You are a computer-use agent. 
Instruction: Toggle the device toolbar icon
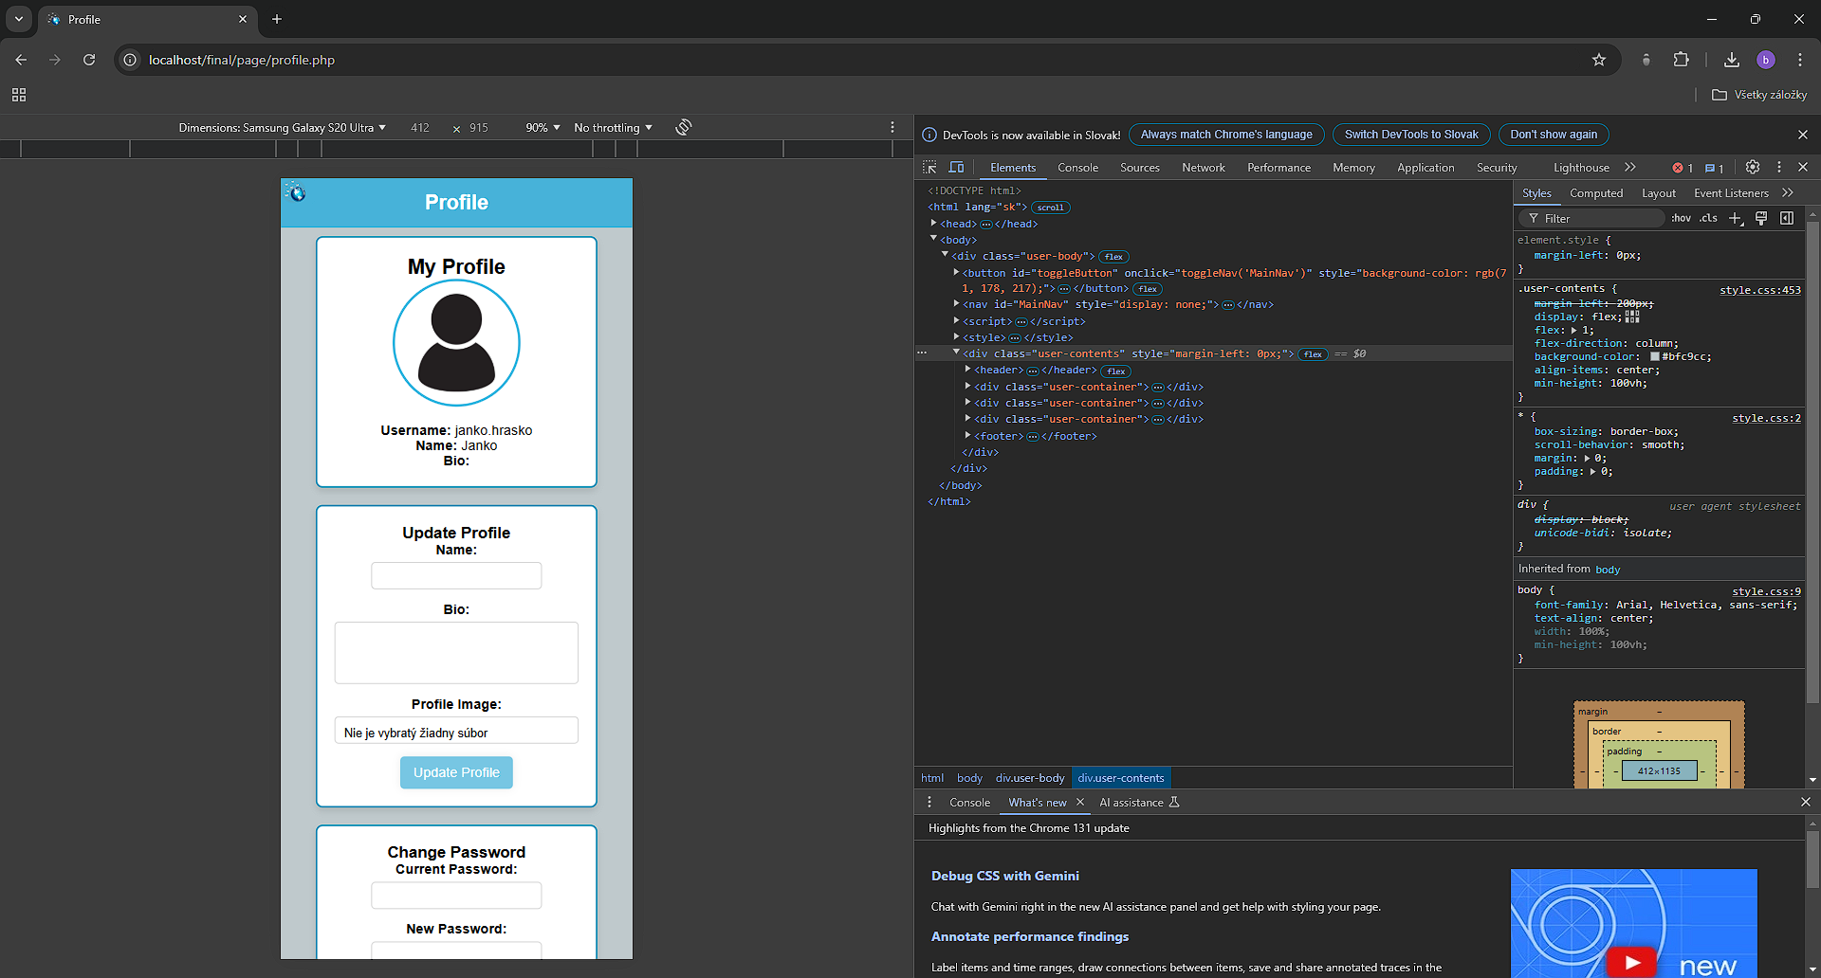pyautogui.click(x=956, y=167)
